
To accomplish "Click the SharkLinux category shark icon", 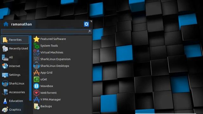I will click(5, 84).
